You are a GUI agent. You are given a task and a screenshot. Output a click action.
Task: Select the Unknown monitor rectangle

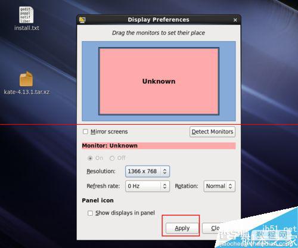point(159,81)
